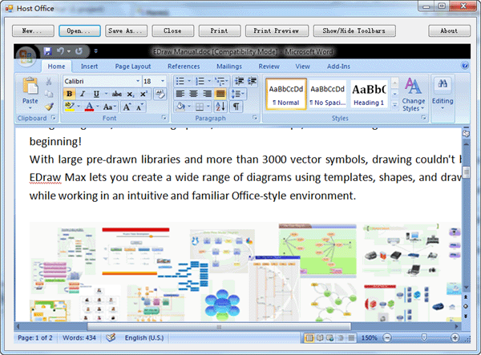The width and height of the screenshot is (481, 355).
Task: Toggle Justify alignment
Action: (x=220, y=94)
